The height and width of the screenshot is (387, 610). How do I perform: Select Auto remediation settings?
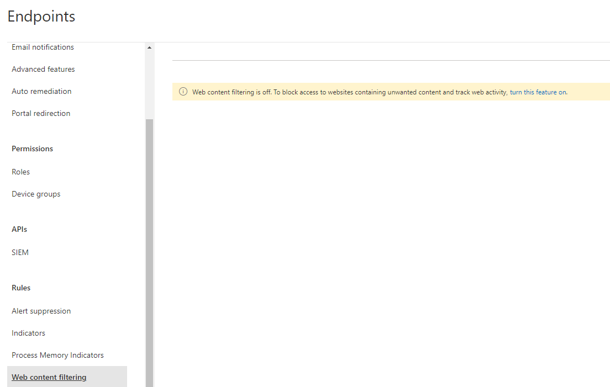coord(41,91)
